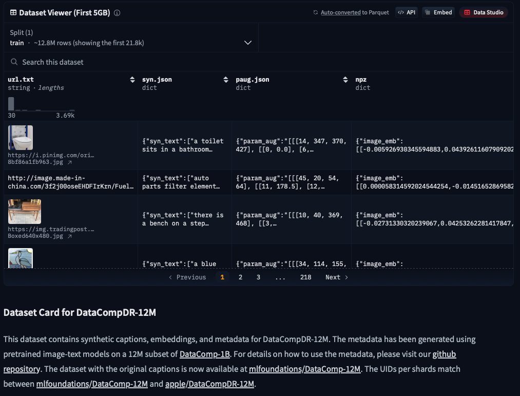Click the Next page button

(x=337, y=277)
